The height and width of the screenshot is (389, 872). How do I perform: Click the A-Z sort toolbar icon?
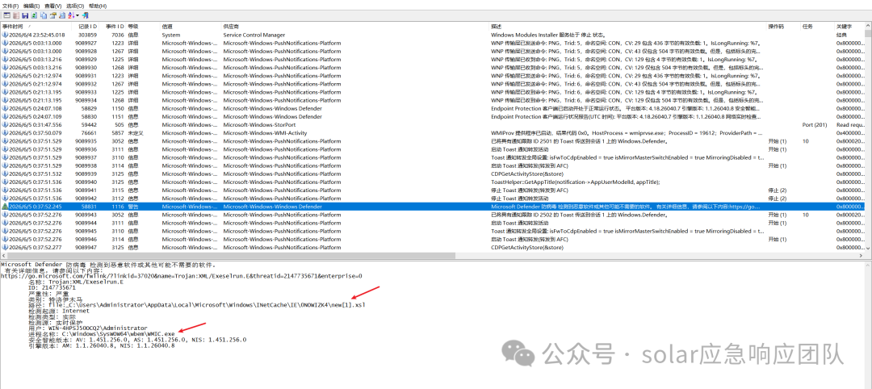(x=70, y=15)
